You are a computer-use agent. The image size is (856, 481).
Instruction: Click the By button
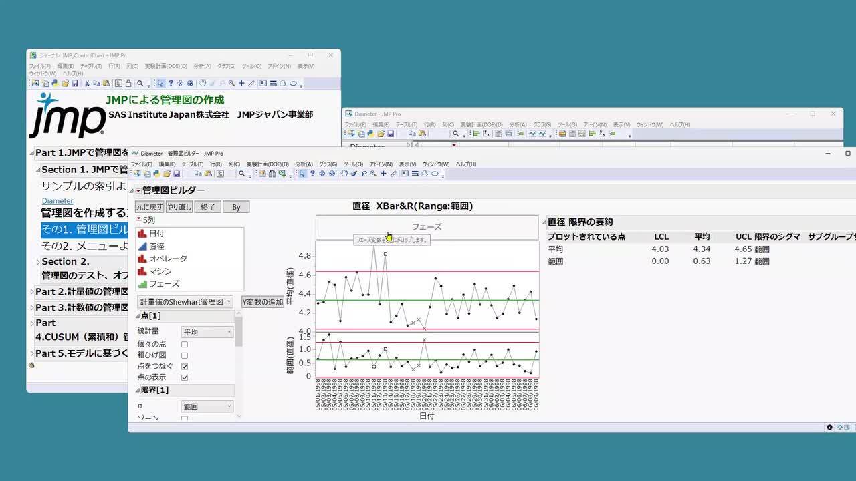pos(236,207)
